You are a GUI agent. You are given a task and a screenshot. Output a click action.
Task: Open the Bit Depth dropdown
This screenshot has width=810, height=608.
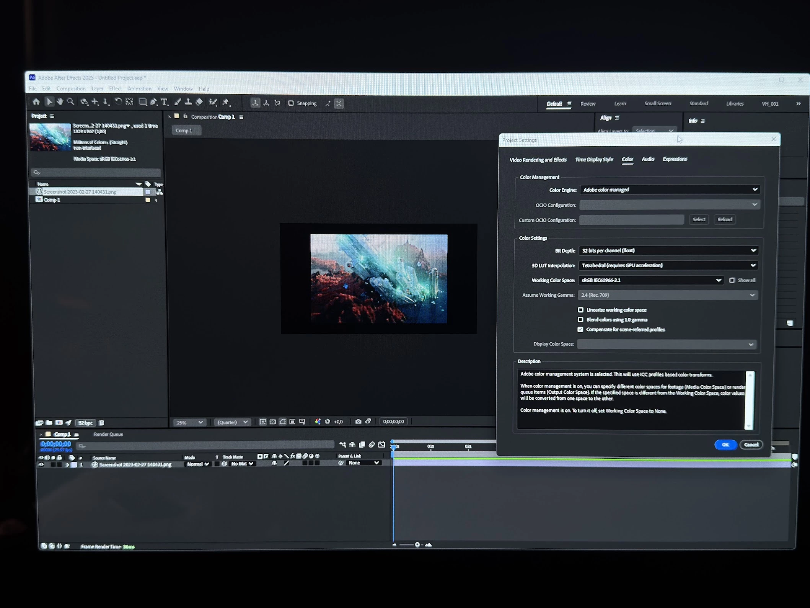(668, 250)
